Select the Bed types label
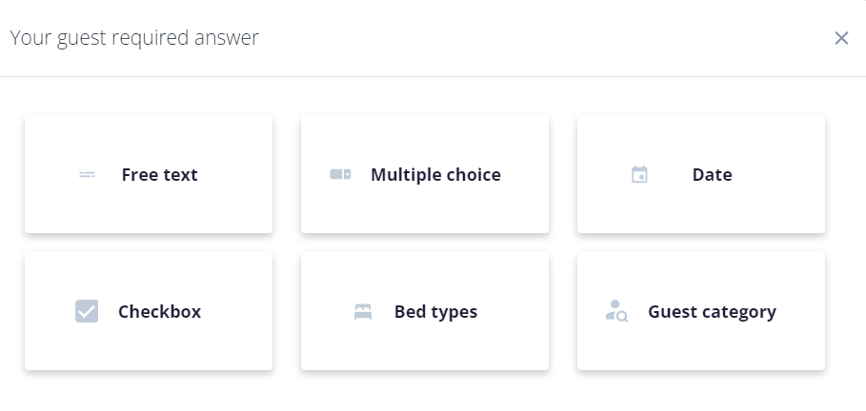 [x=435, y=312]
